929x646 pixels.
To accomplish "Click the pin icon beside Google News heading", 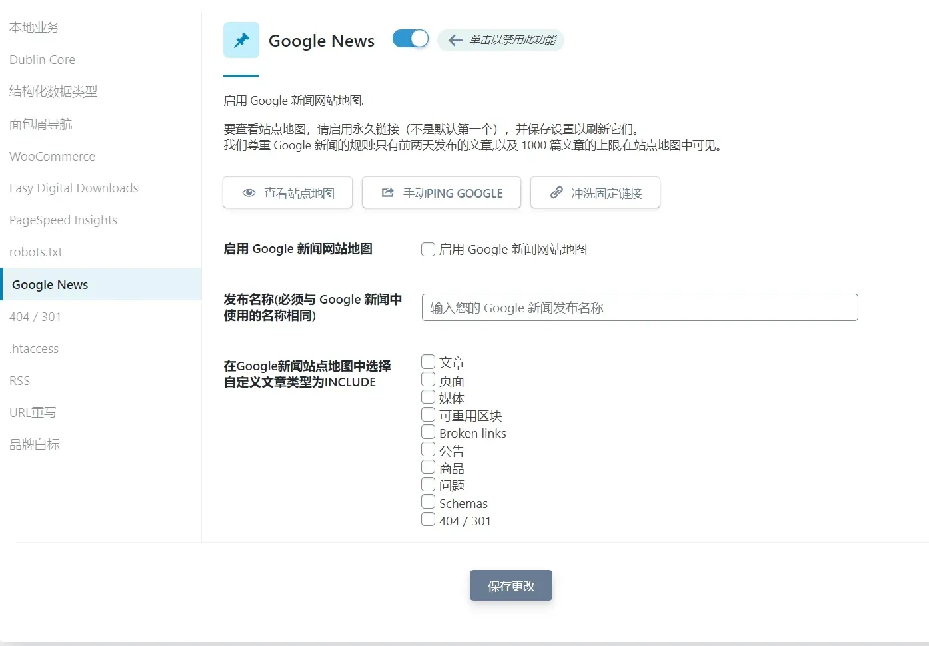I will click(x=241, y=40).
